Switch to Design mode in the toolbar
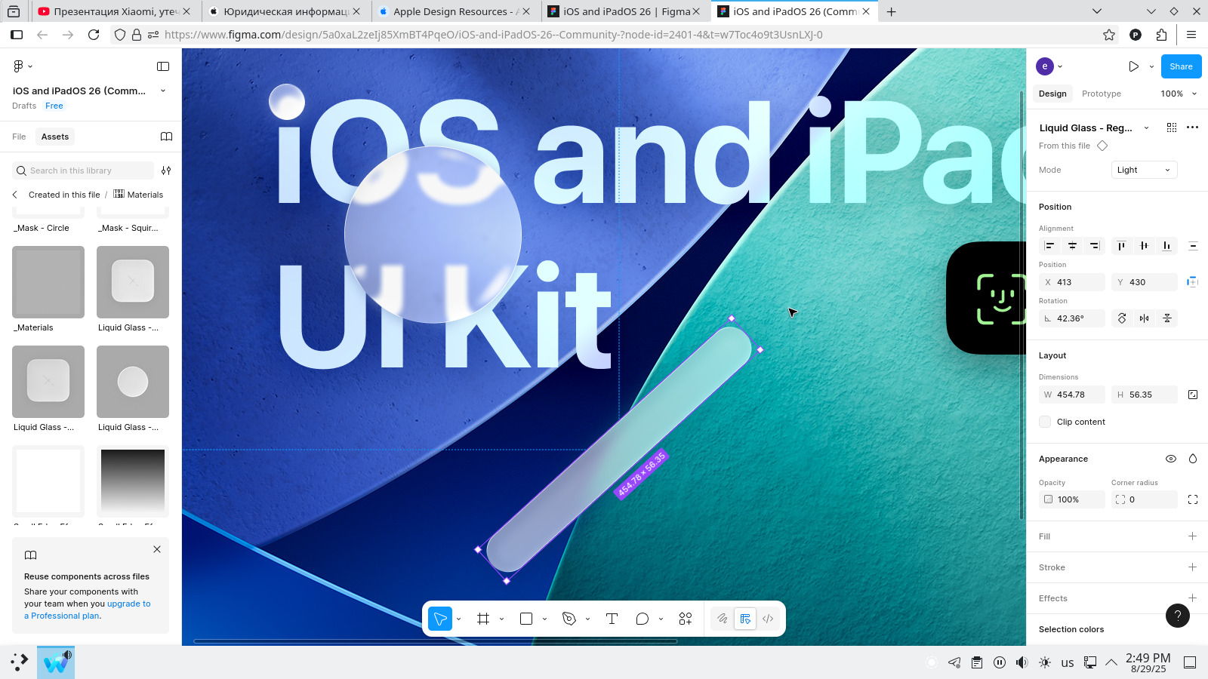The width and height of the screenshot is (1208, 679). 745,619
